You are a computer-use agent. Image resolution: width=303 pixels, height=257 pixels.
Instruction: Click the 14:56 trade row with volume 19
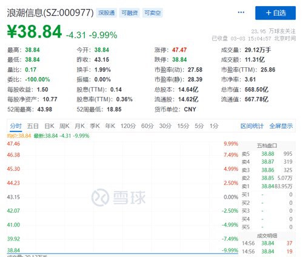pyautogui.click(x=267, y=252)
